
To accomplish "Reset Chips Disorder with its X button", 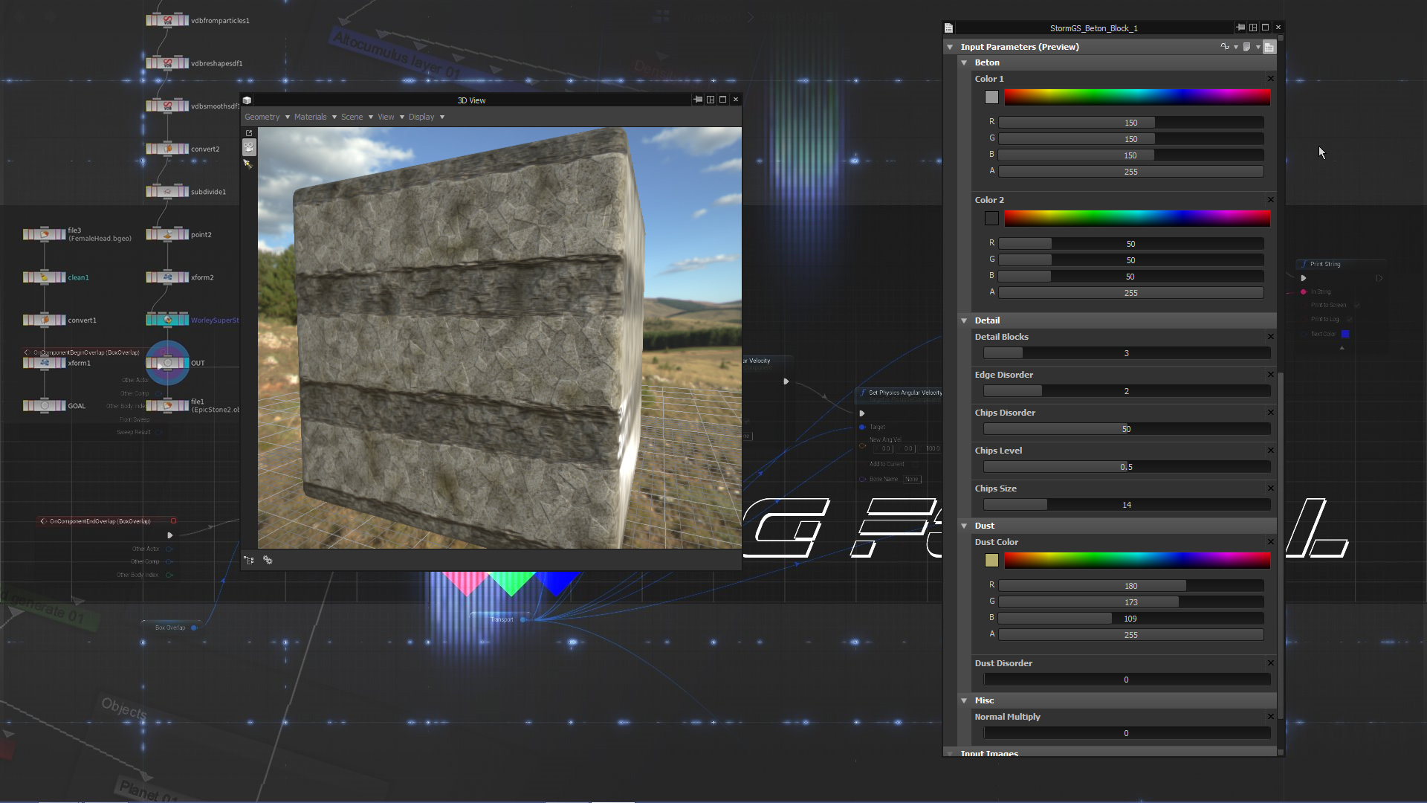I will 1270,413.
